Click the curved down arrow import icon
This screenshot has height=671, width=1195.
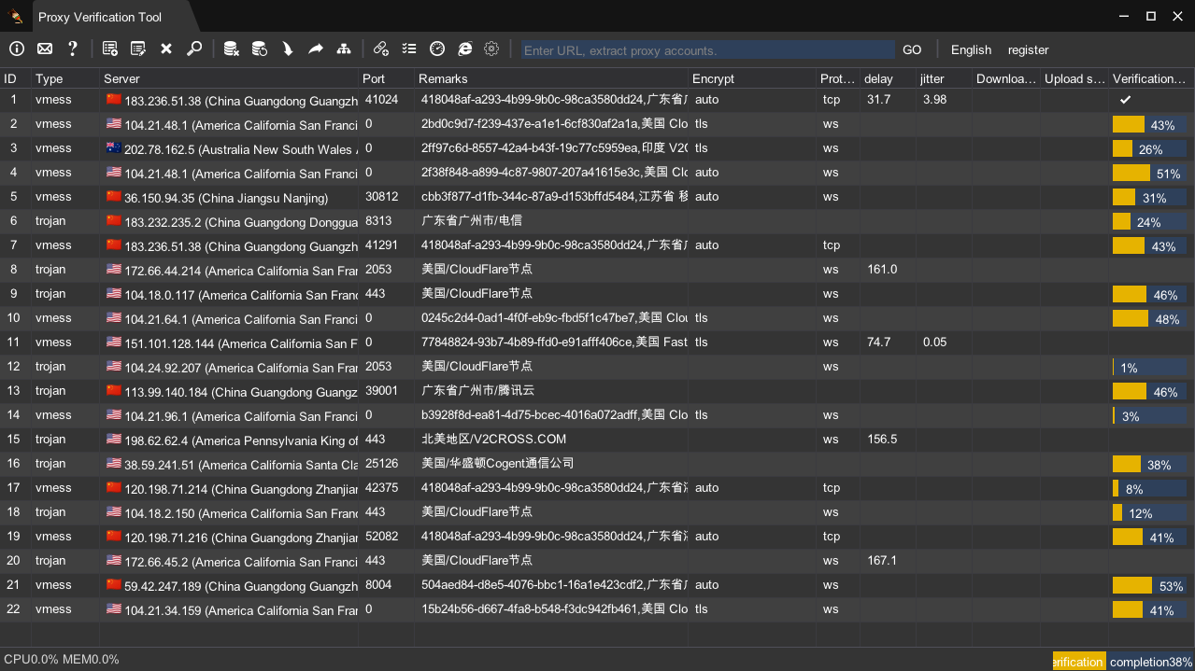point(288,49)
